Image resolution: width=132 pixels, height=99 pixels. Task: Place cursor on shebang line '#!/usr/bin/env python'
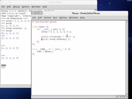[45, 22]
